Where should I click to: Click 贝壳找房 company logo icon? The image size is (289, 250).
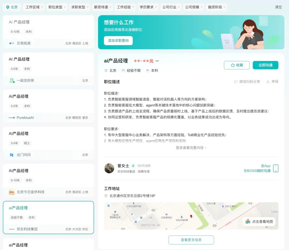(x=12, y=43)
